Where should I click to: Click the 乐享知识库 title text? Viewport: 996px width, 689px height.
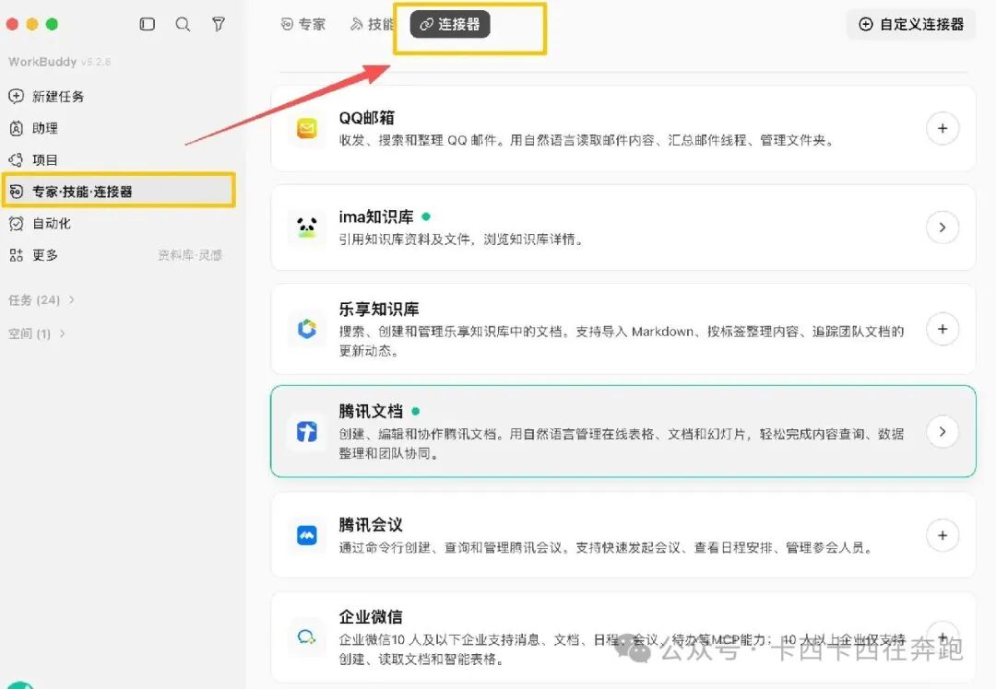click(x=379, y=309)
